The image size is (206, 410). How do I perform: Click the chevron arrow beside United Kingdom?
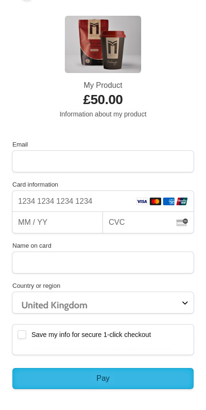tap(185, 303)
